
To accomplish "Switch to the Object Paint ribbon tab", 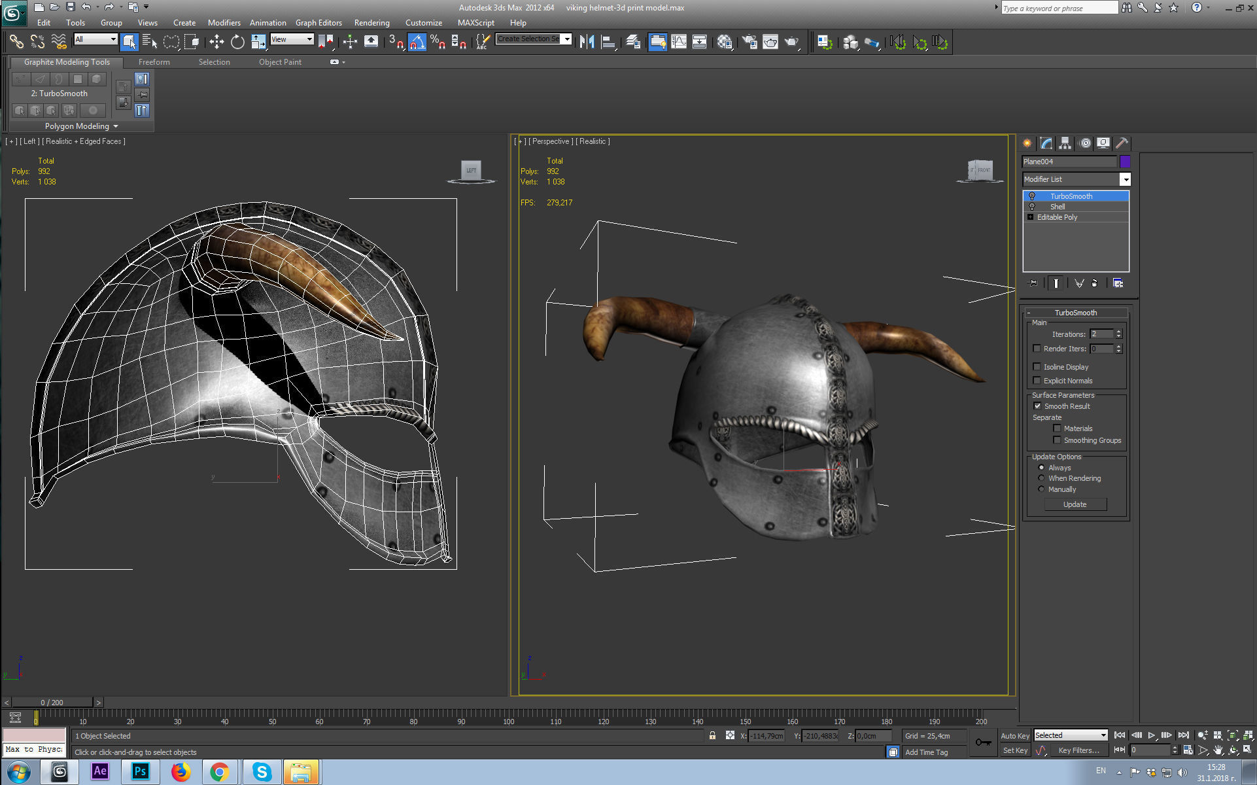I will point(280,62).
